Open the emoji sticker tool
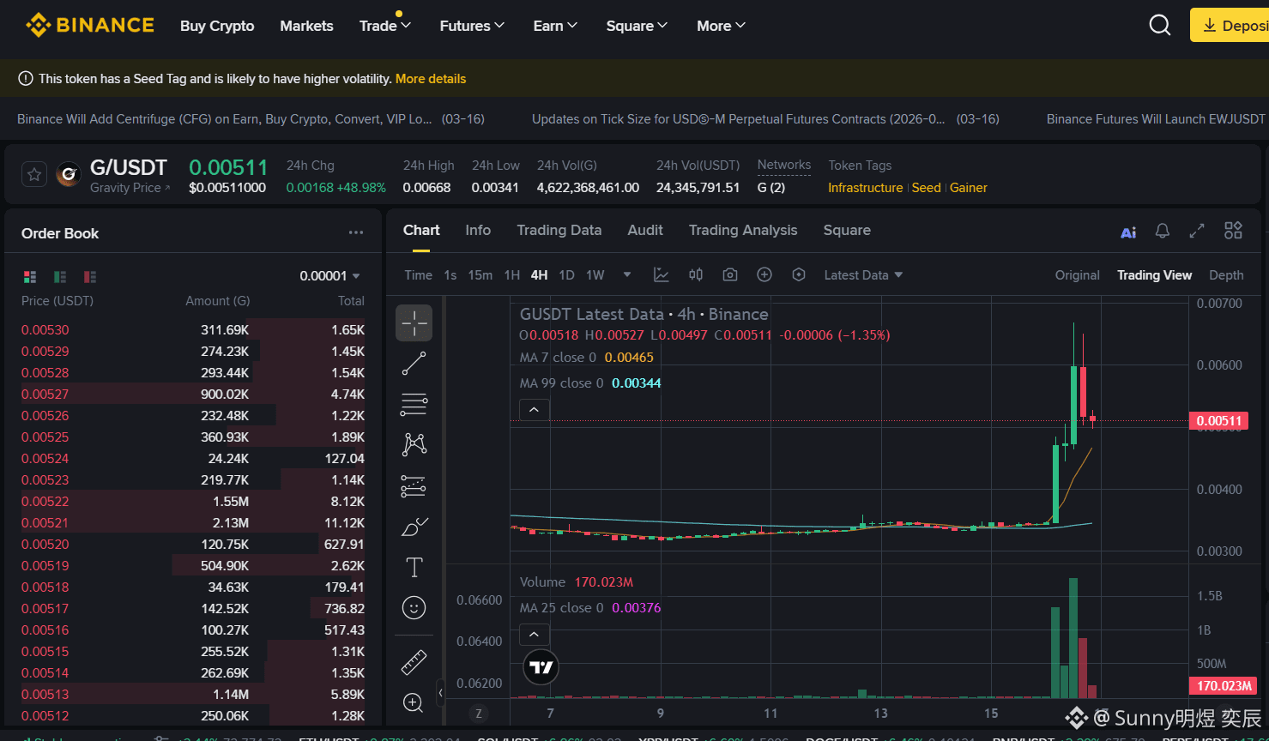This screenshot has width=1269, height=741. (414, 608)
